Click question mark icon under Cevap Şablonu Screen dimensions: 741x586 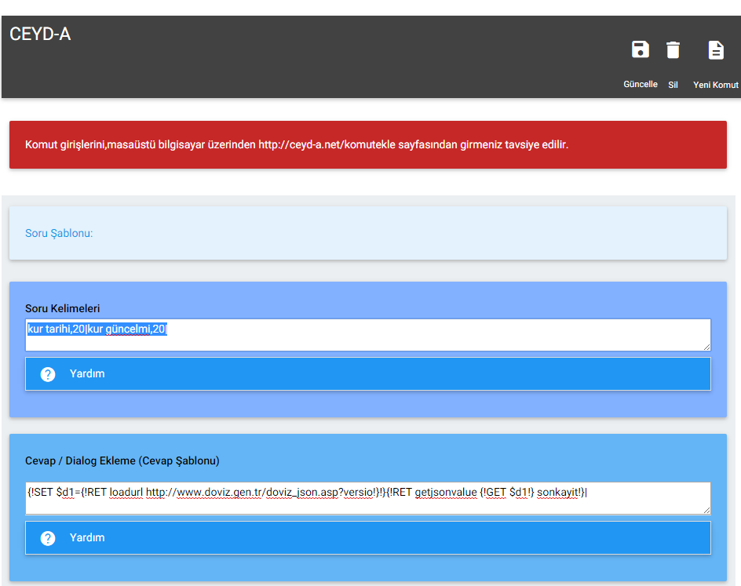pyautogui.click(x=48, y=538)
